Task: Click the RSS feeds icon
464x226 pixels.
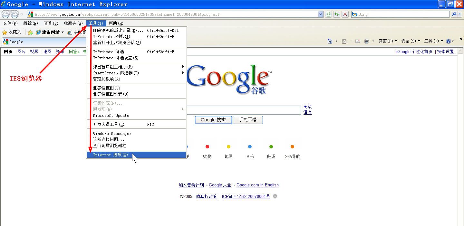Action: coord(344,41)
